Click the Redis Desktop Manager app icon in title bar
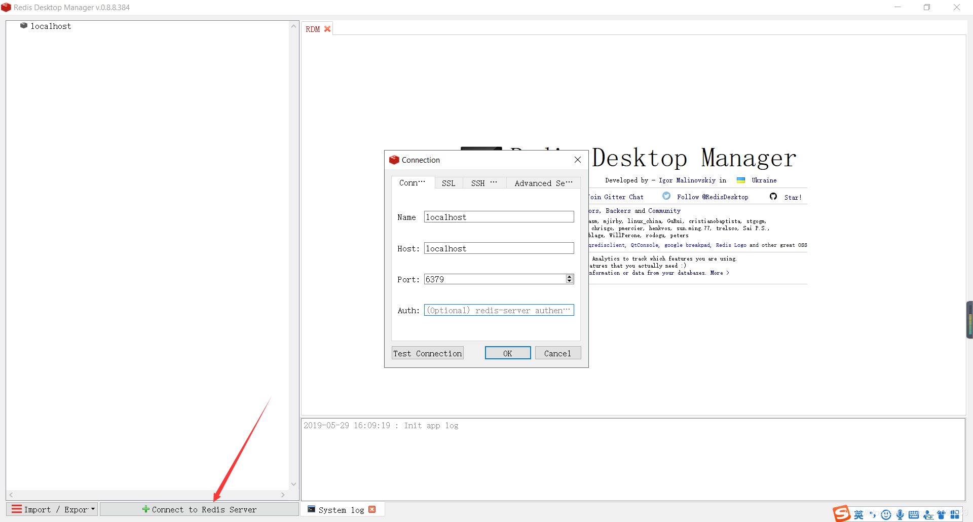The height and width of the screenshot is (522, 973). (6, 7)
